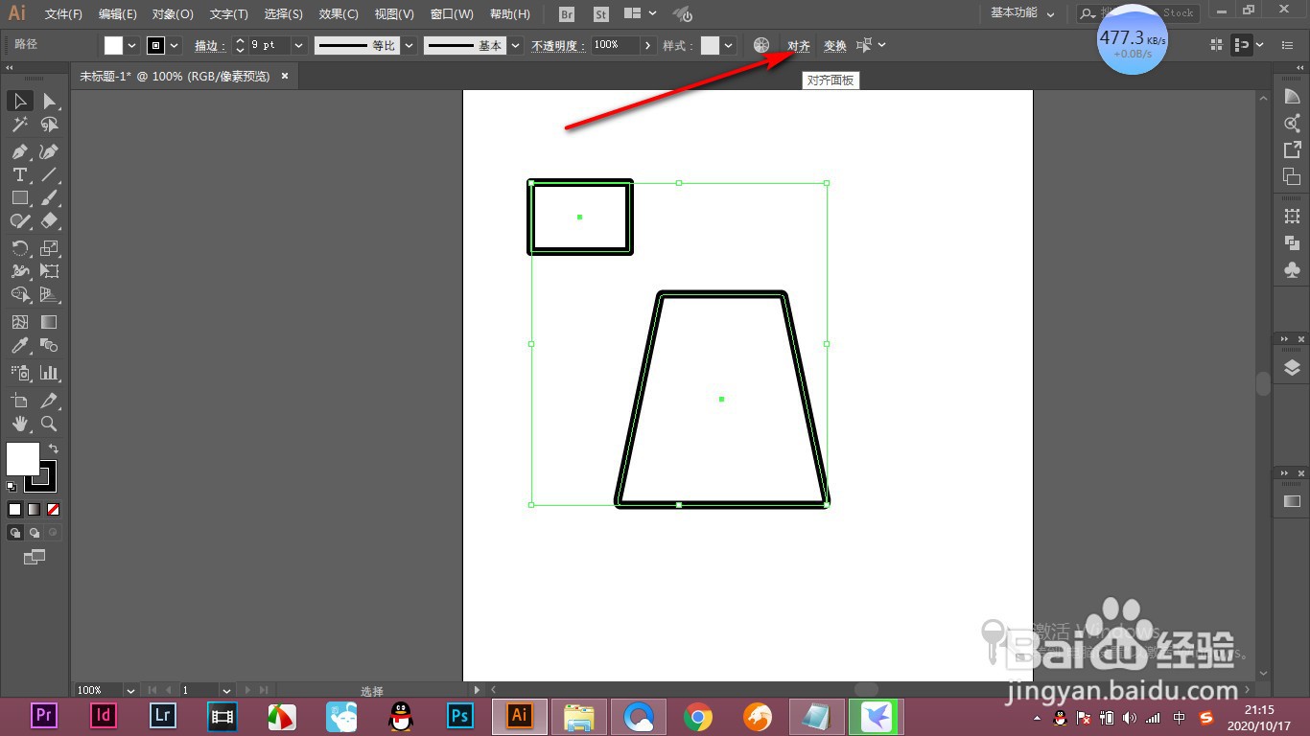Click the 不透明度 opacity panel link
The image size is (1310, 736).
coord(558,45)
